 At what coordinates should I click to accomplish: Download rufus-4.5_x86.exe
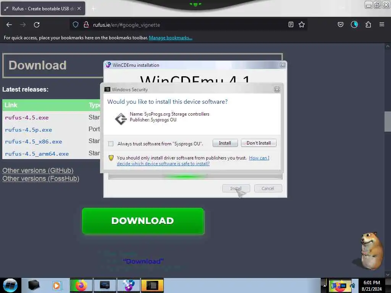click(34, 142)
